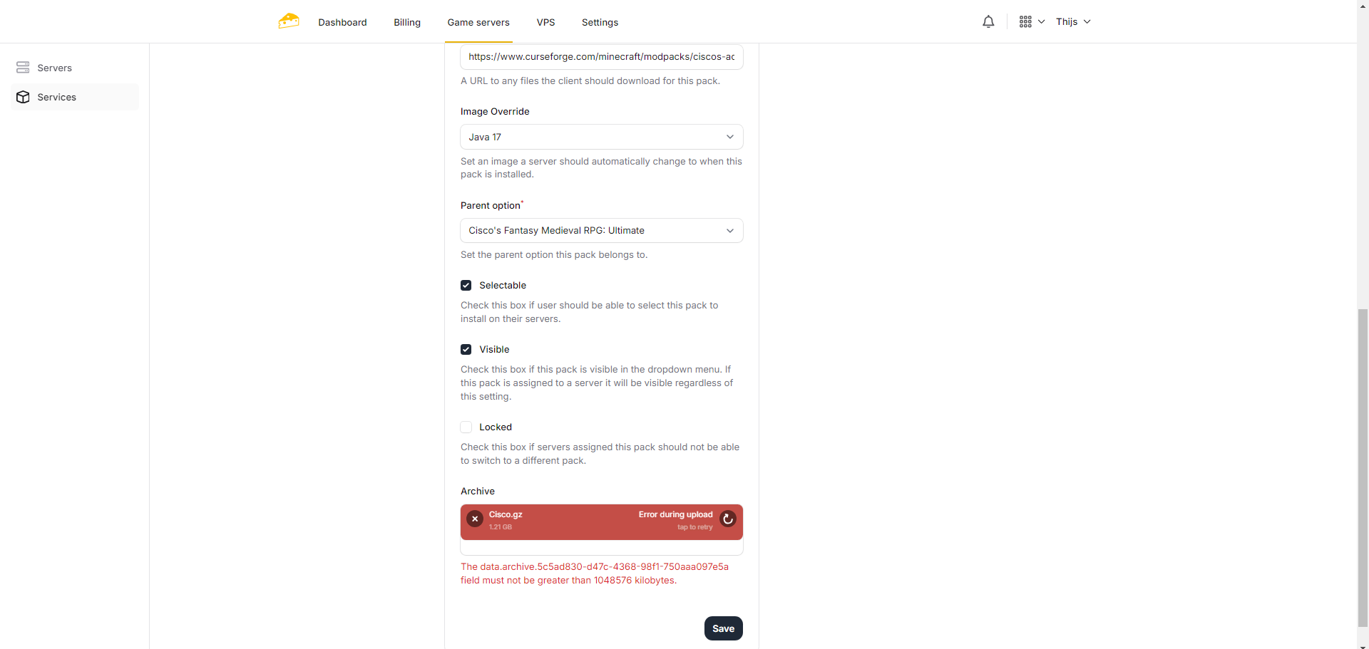This screenshot has height=649, width=1369.
Task: Switch to the Billing tab
Action: click(x=407, y=23)
